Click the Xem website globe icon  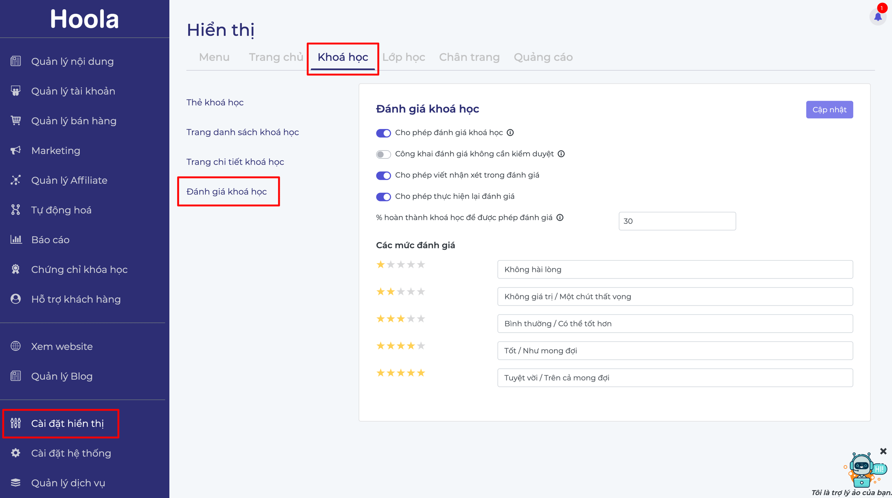point(15,346)
